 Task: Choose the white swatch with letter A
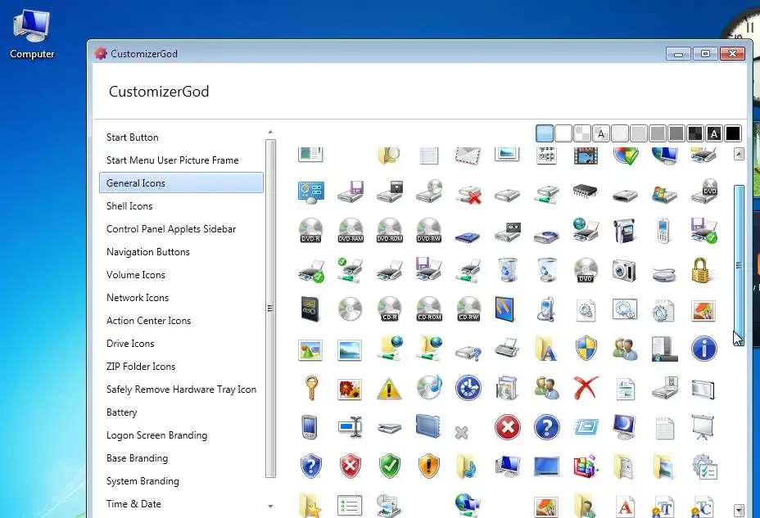pos(601,133)
